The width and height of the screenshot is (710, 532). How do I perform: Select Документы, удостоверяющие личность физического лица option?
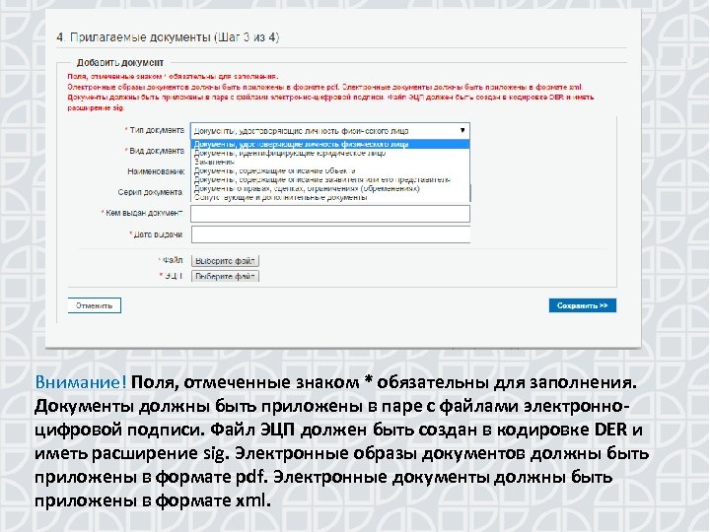point(330,144)
